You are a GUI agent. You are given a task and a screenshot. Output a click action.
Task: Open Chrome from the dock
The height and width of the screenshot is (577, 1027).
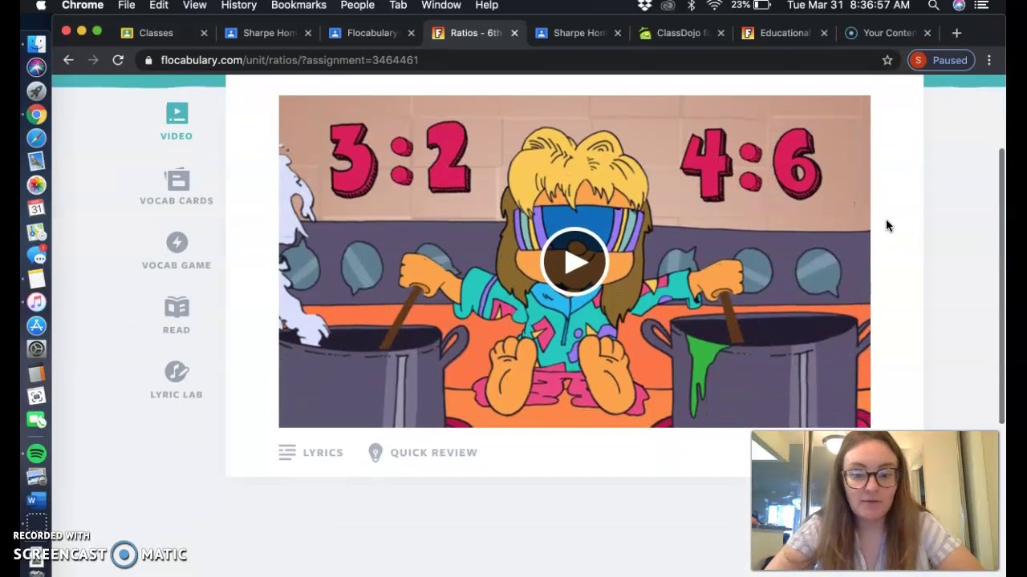[x=36, y=115]
